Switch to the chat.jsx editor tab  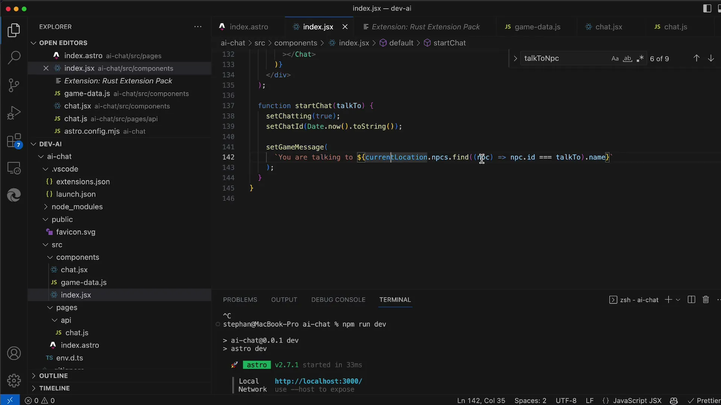[609, 27]
